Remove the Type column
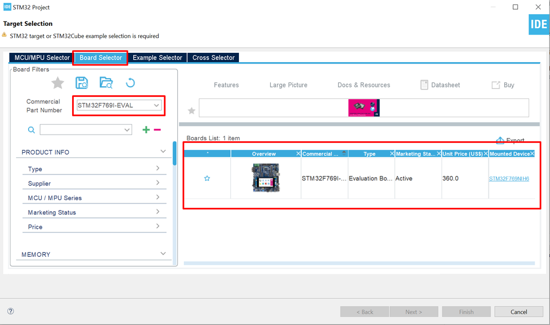This screenshot has width=550, height=325. pyautogui.click(x=392, y=153)
